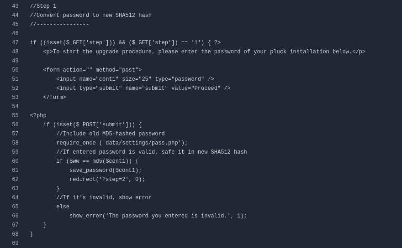402x248 pixels.
Task: Click the redirect('?step=2', 0) call
Action: [107, 180]
